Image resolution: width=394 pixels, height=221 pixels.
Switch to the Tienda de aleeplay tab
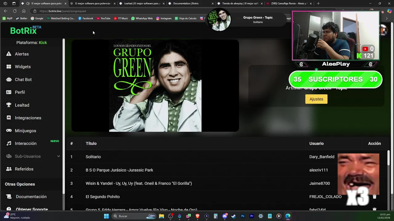(x=240, y=3)
